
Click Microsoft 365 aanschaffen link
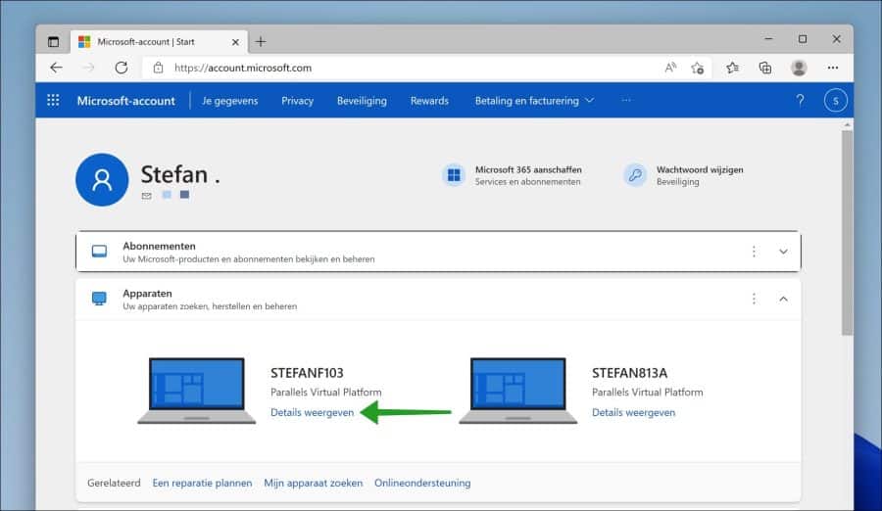pos(528,169)
